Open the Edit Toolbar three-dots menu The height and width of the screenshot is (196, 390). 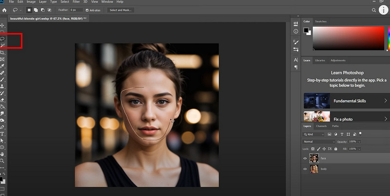coord(2,168)
